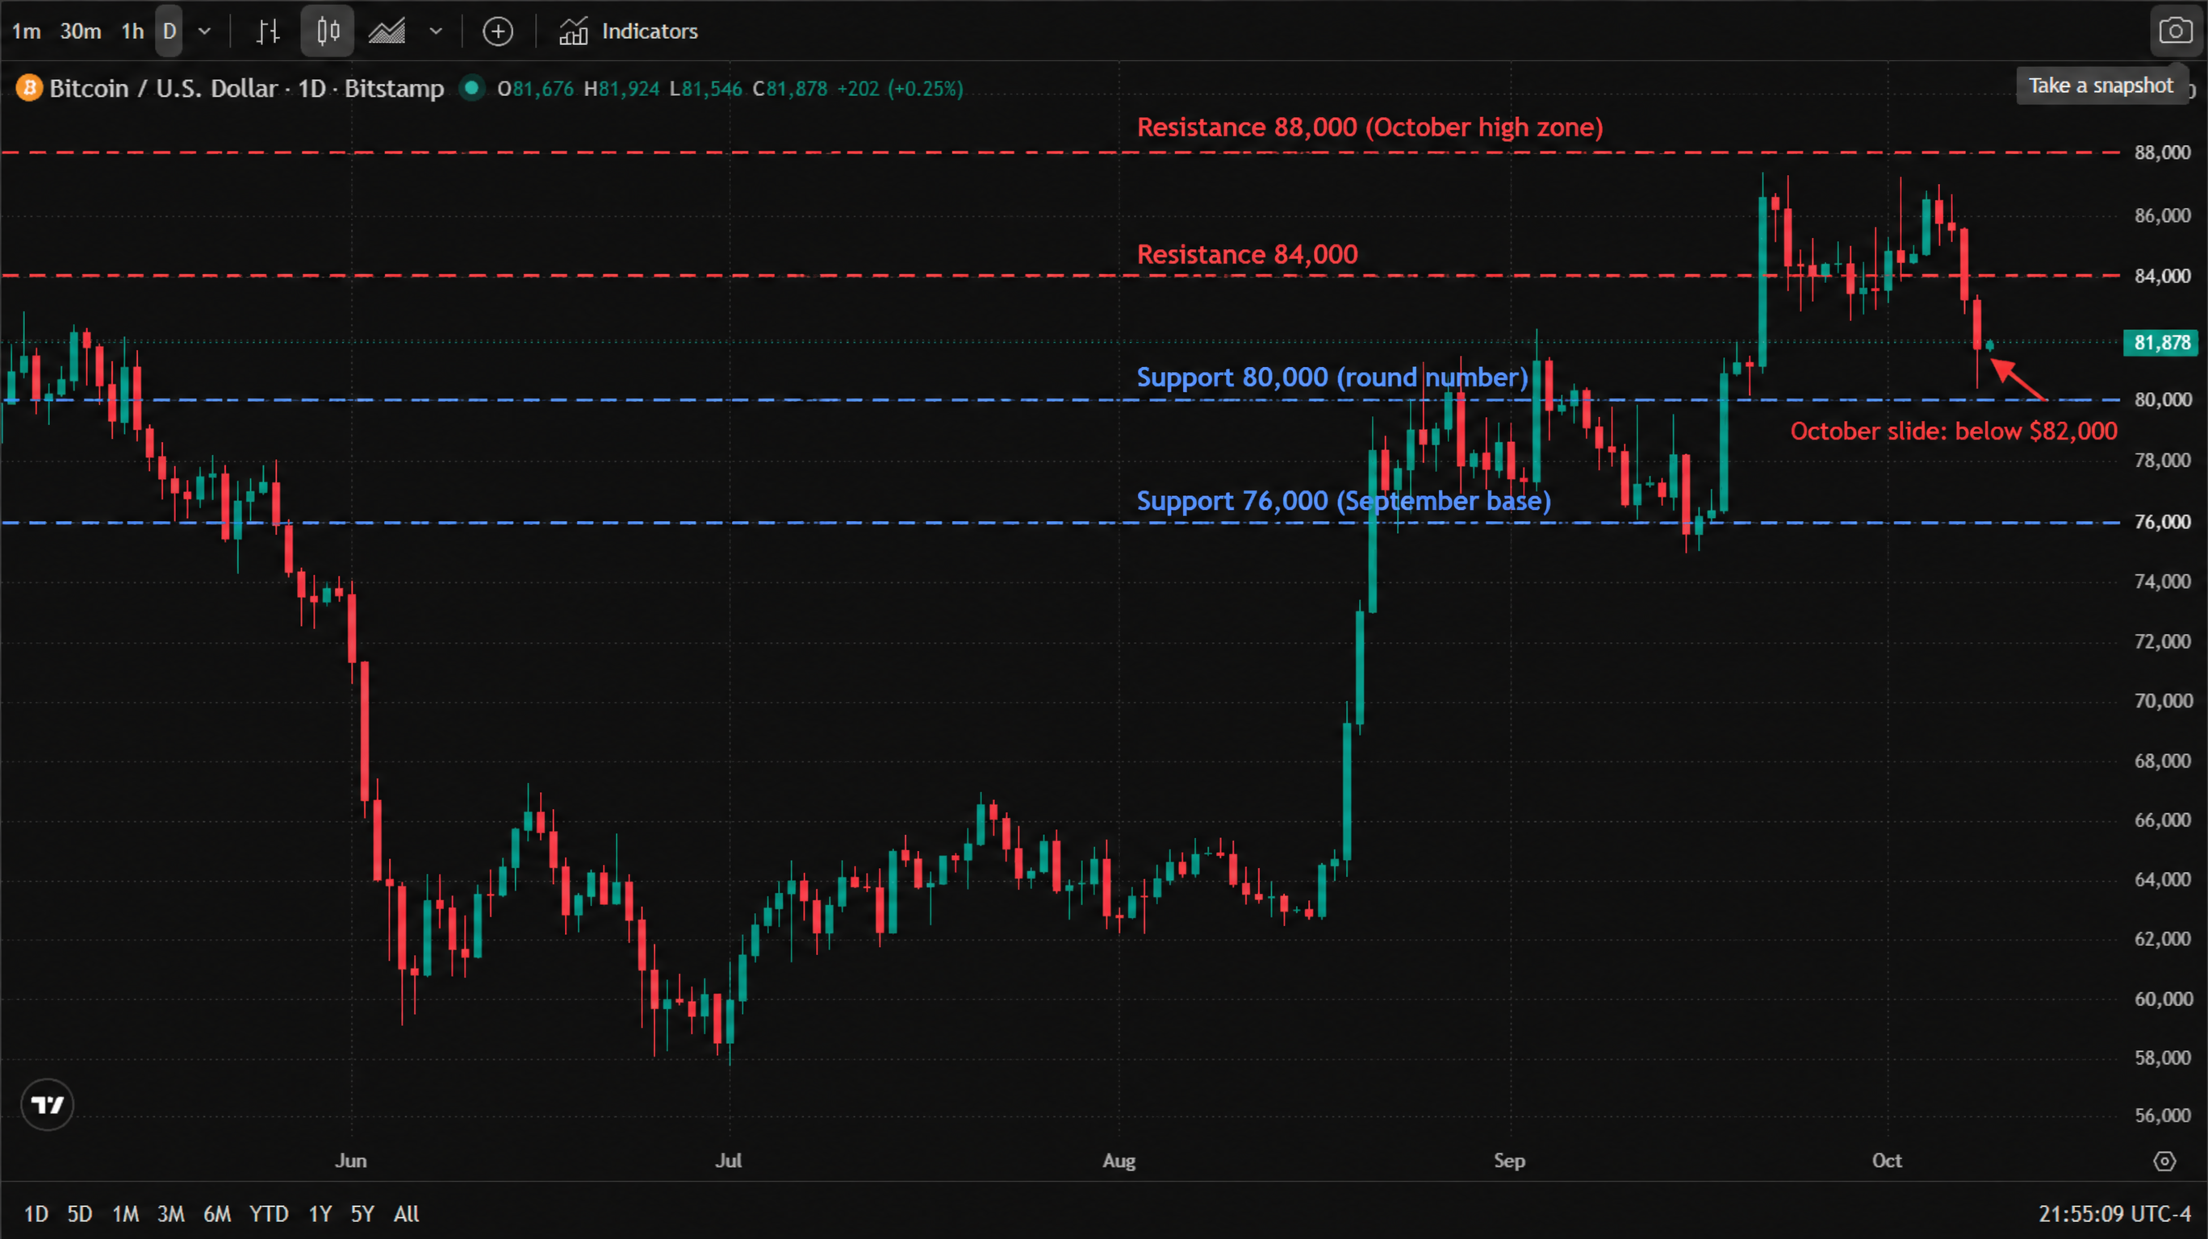
Task: Click the Sep label on time axis
Action: 1509,1161
